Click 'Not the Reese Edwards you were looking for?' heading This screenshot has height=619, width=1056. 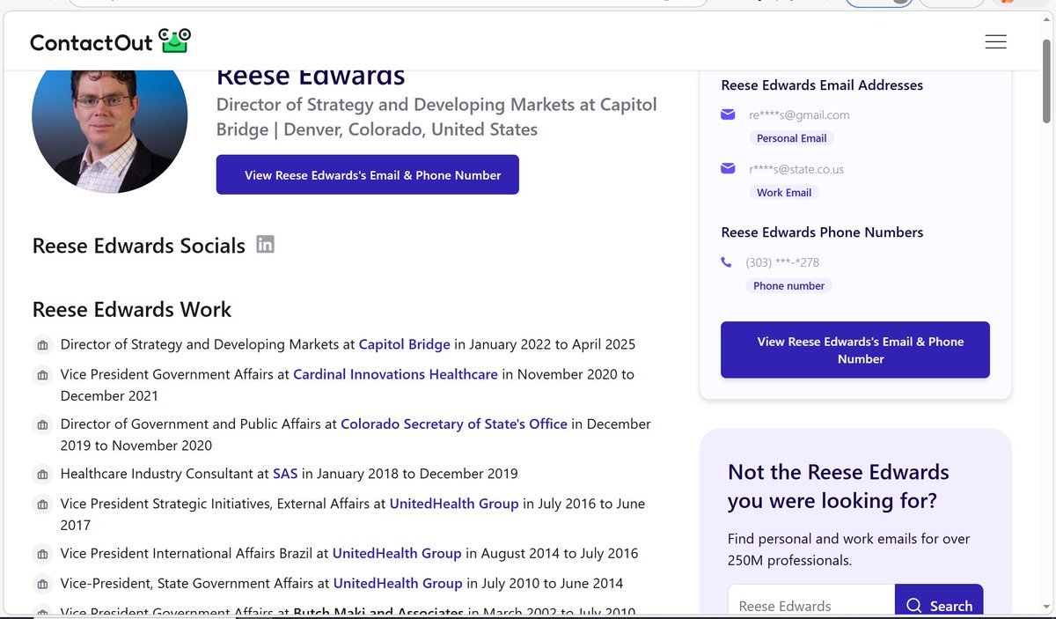tap(839, 486)
